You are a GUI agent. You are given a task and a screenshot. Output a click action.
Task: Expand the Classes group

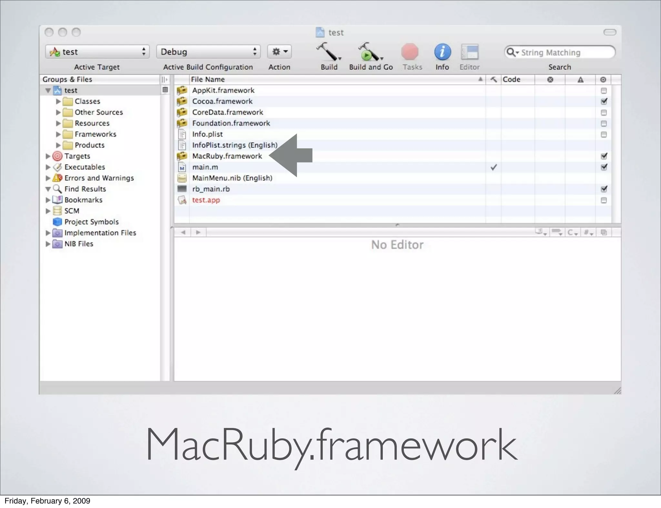(x=58, y=101)
